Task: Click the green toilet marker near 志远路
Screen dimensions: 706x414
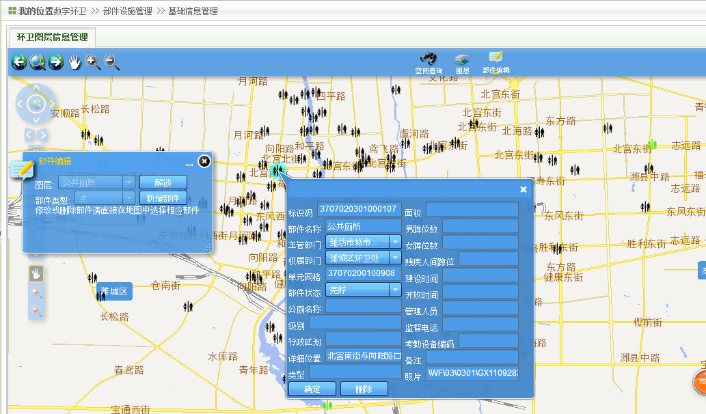Action: 652,144
